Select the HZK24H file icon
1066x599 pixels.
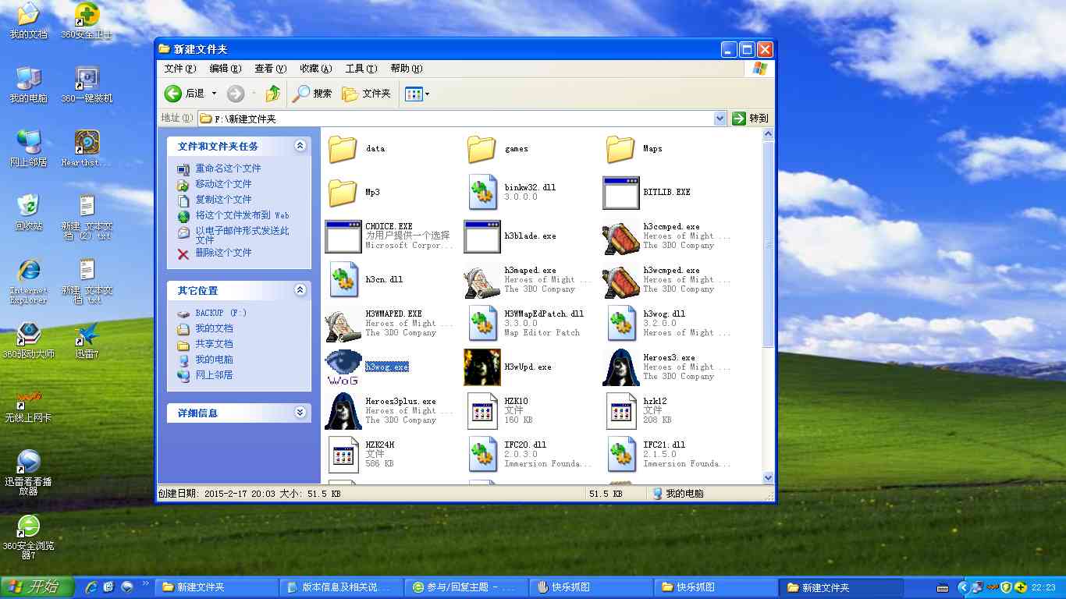[344, 455]
